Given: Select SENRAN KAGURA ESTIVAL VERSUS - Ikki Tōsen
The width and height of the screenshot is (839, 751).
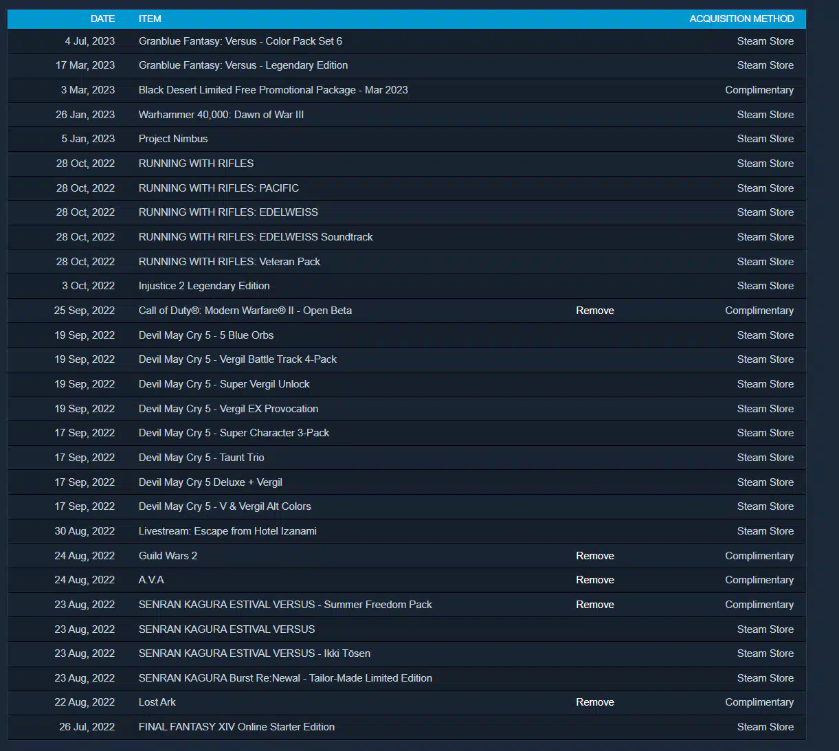Looking at the screenshot, I should click(254, 653).
